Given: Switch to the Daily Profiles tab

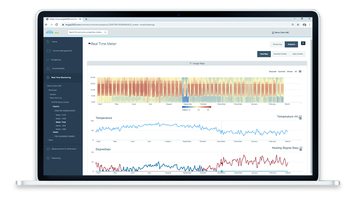Looking at the screenshot, I should point(297,54).
